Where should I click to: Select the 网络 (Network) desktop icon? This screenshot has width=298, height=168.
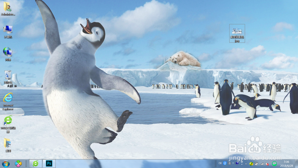tap(8, 54)
